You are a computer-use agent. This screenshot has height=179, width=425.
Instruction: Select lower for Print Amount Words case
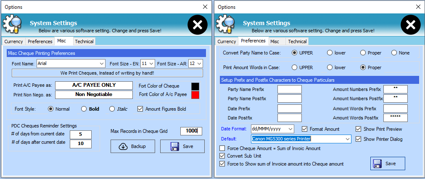(330, 67)
